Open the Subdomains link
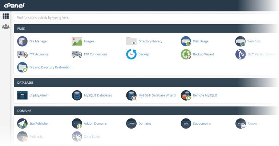 coord(202,124)
